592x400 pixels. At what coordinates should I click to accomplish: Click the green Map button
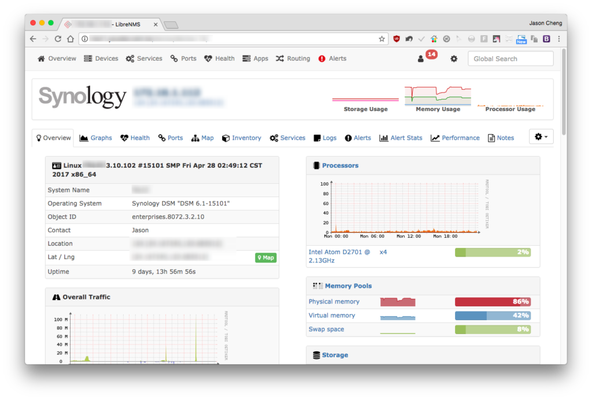tap(266, 258)
